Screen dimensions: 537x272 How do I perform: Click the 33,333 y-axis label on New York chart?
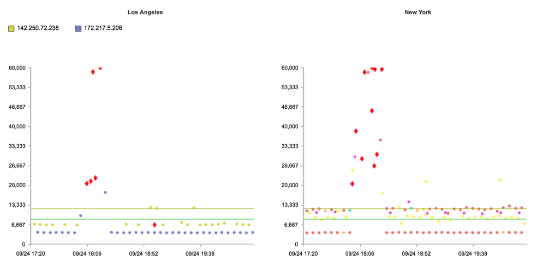[290, 146]
